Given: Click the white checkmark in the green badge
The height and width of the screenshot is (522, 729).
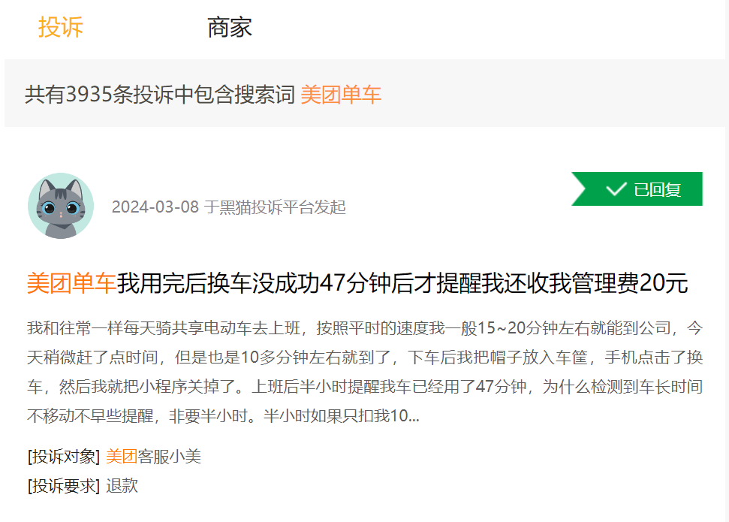Looking at the screenshot, I should tap(616, 189).
